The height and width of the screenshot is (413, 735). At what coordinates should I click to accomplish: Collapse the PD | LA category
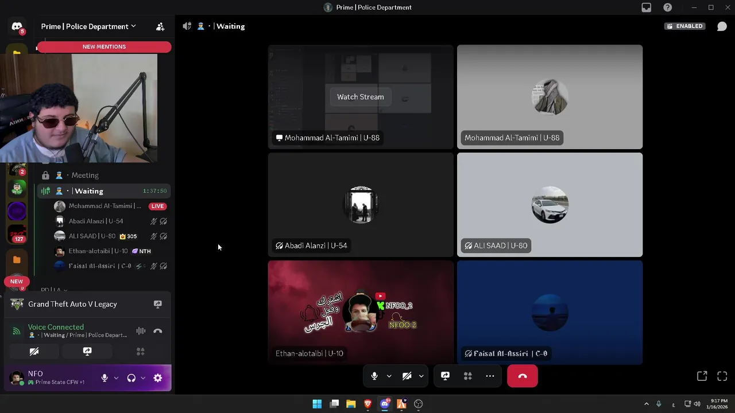[54, 290]
